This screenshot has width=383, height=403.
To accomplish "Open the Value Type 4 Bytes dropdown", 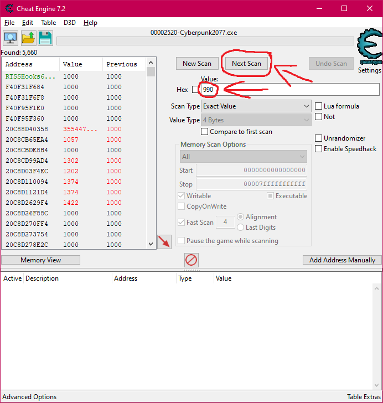I will [256, 120].
